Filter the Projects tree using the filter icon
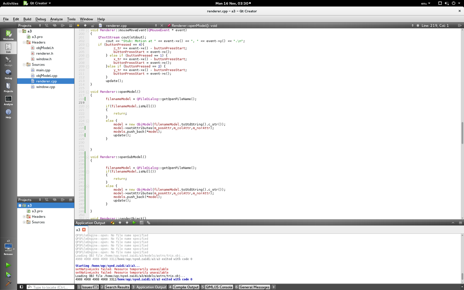The image size is (464, 290). [46, 26]
